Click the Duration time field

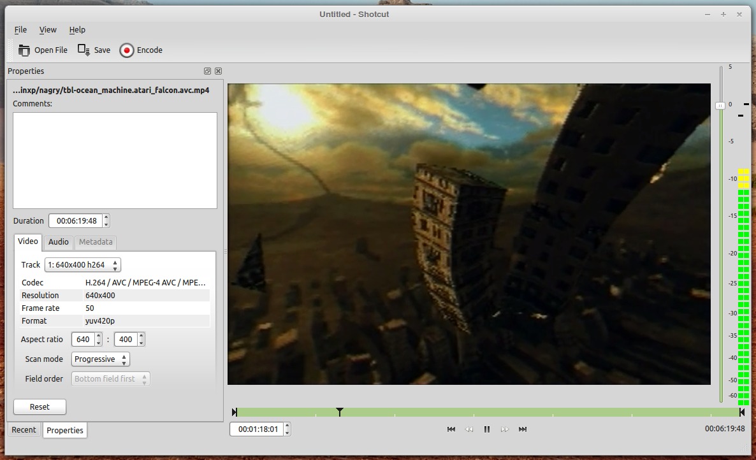76,221
